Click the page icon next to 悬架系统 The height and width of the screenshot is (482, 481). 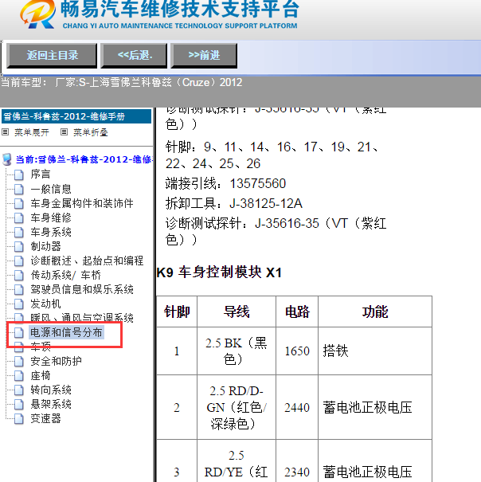[19, 405]
